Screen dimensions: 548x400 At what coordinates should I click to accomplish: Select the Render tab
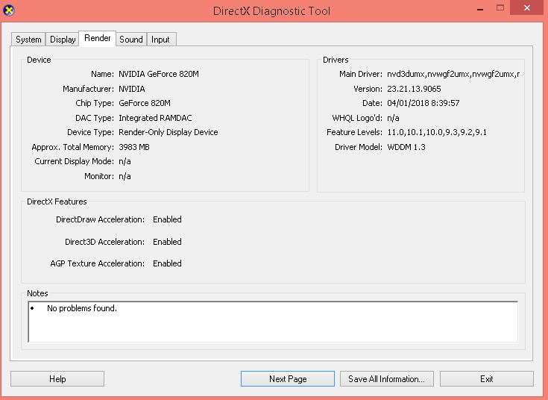pyautogui.click(x=97, y=38)
